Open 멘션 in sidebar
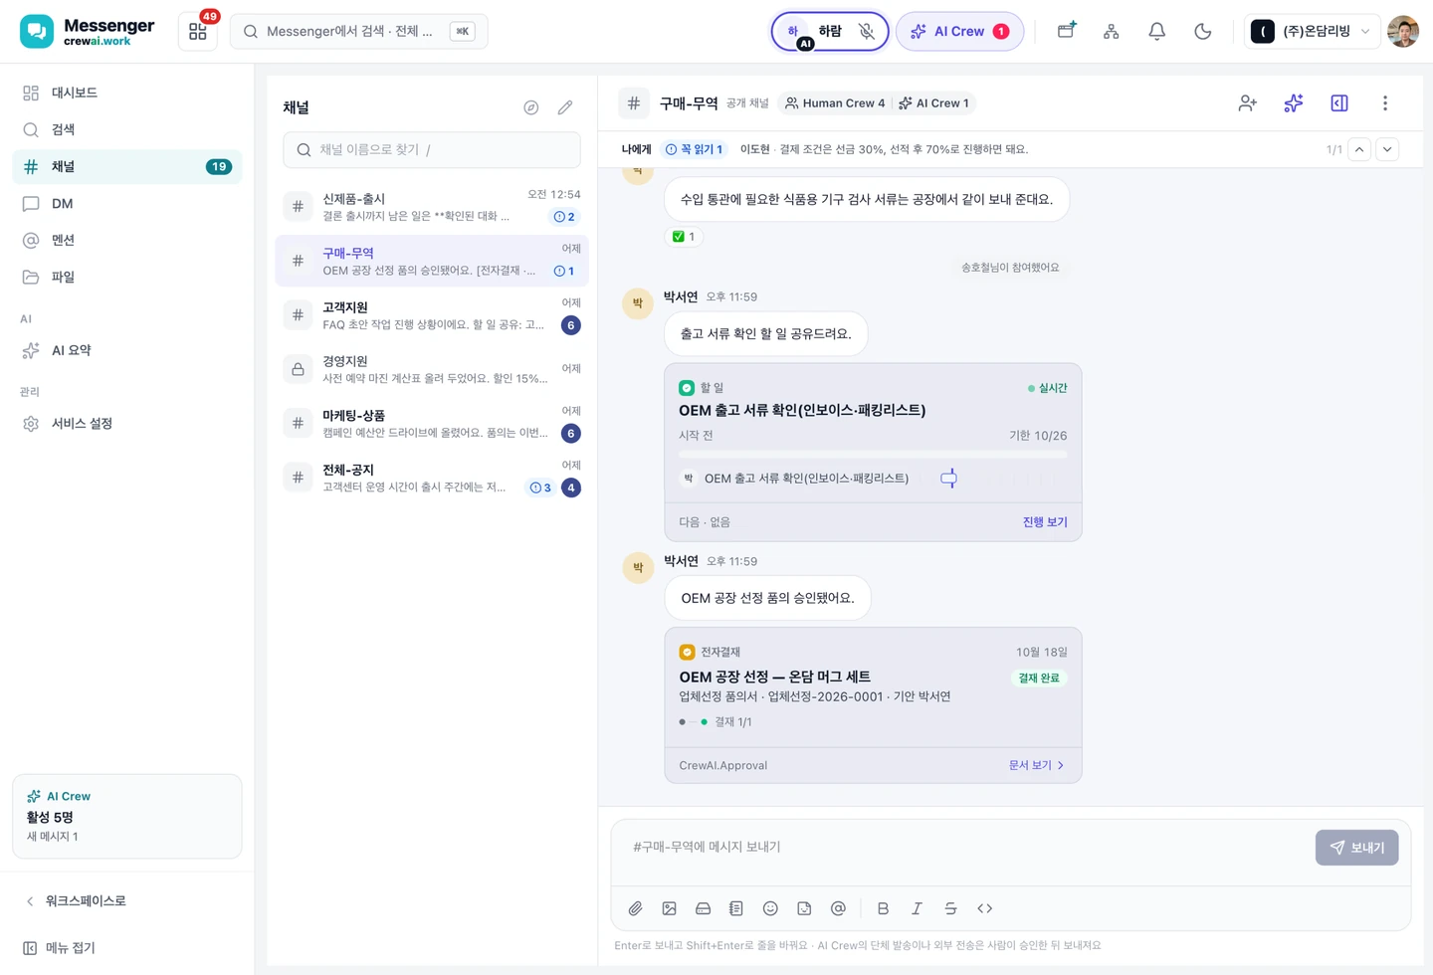The width and height of the screenshot is (1433, 975). [x=127, y=240]
